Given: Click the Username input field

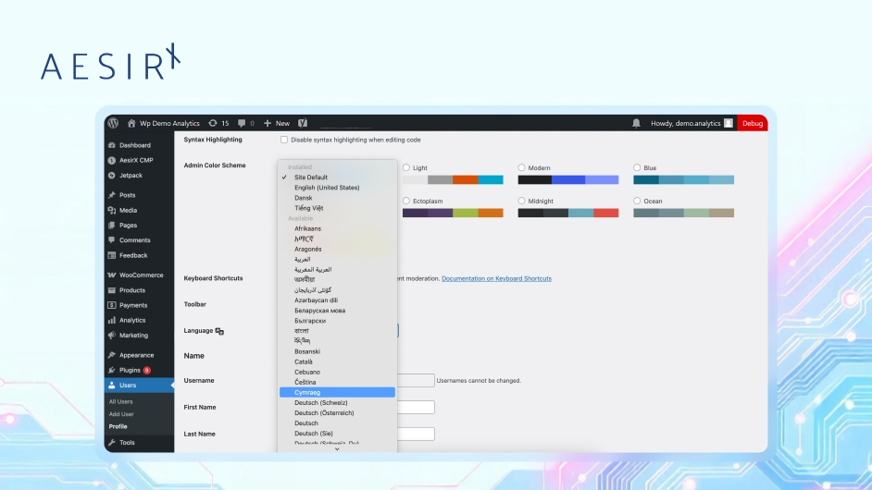Looking at the screenshot, I should click(416, 381).
